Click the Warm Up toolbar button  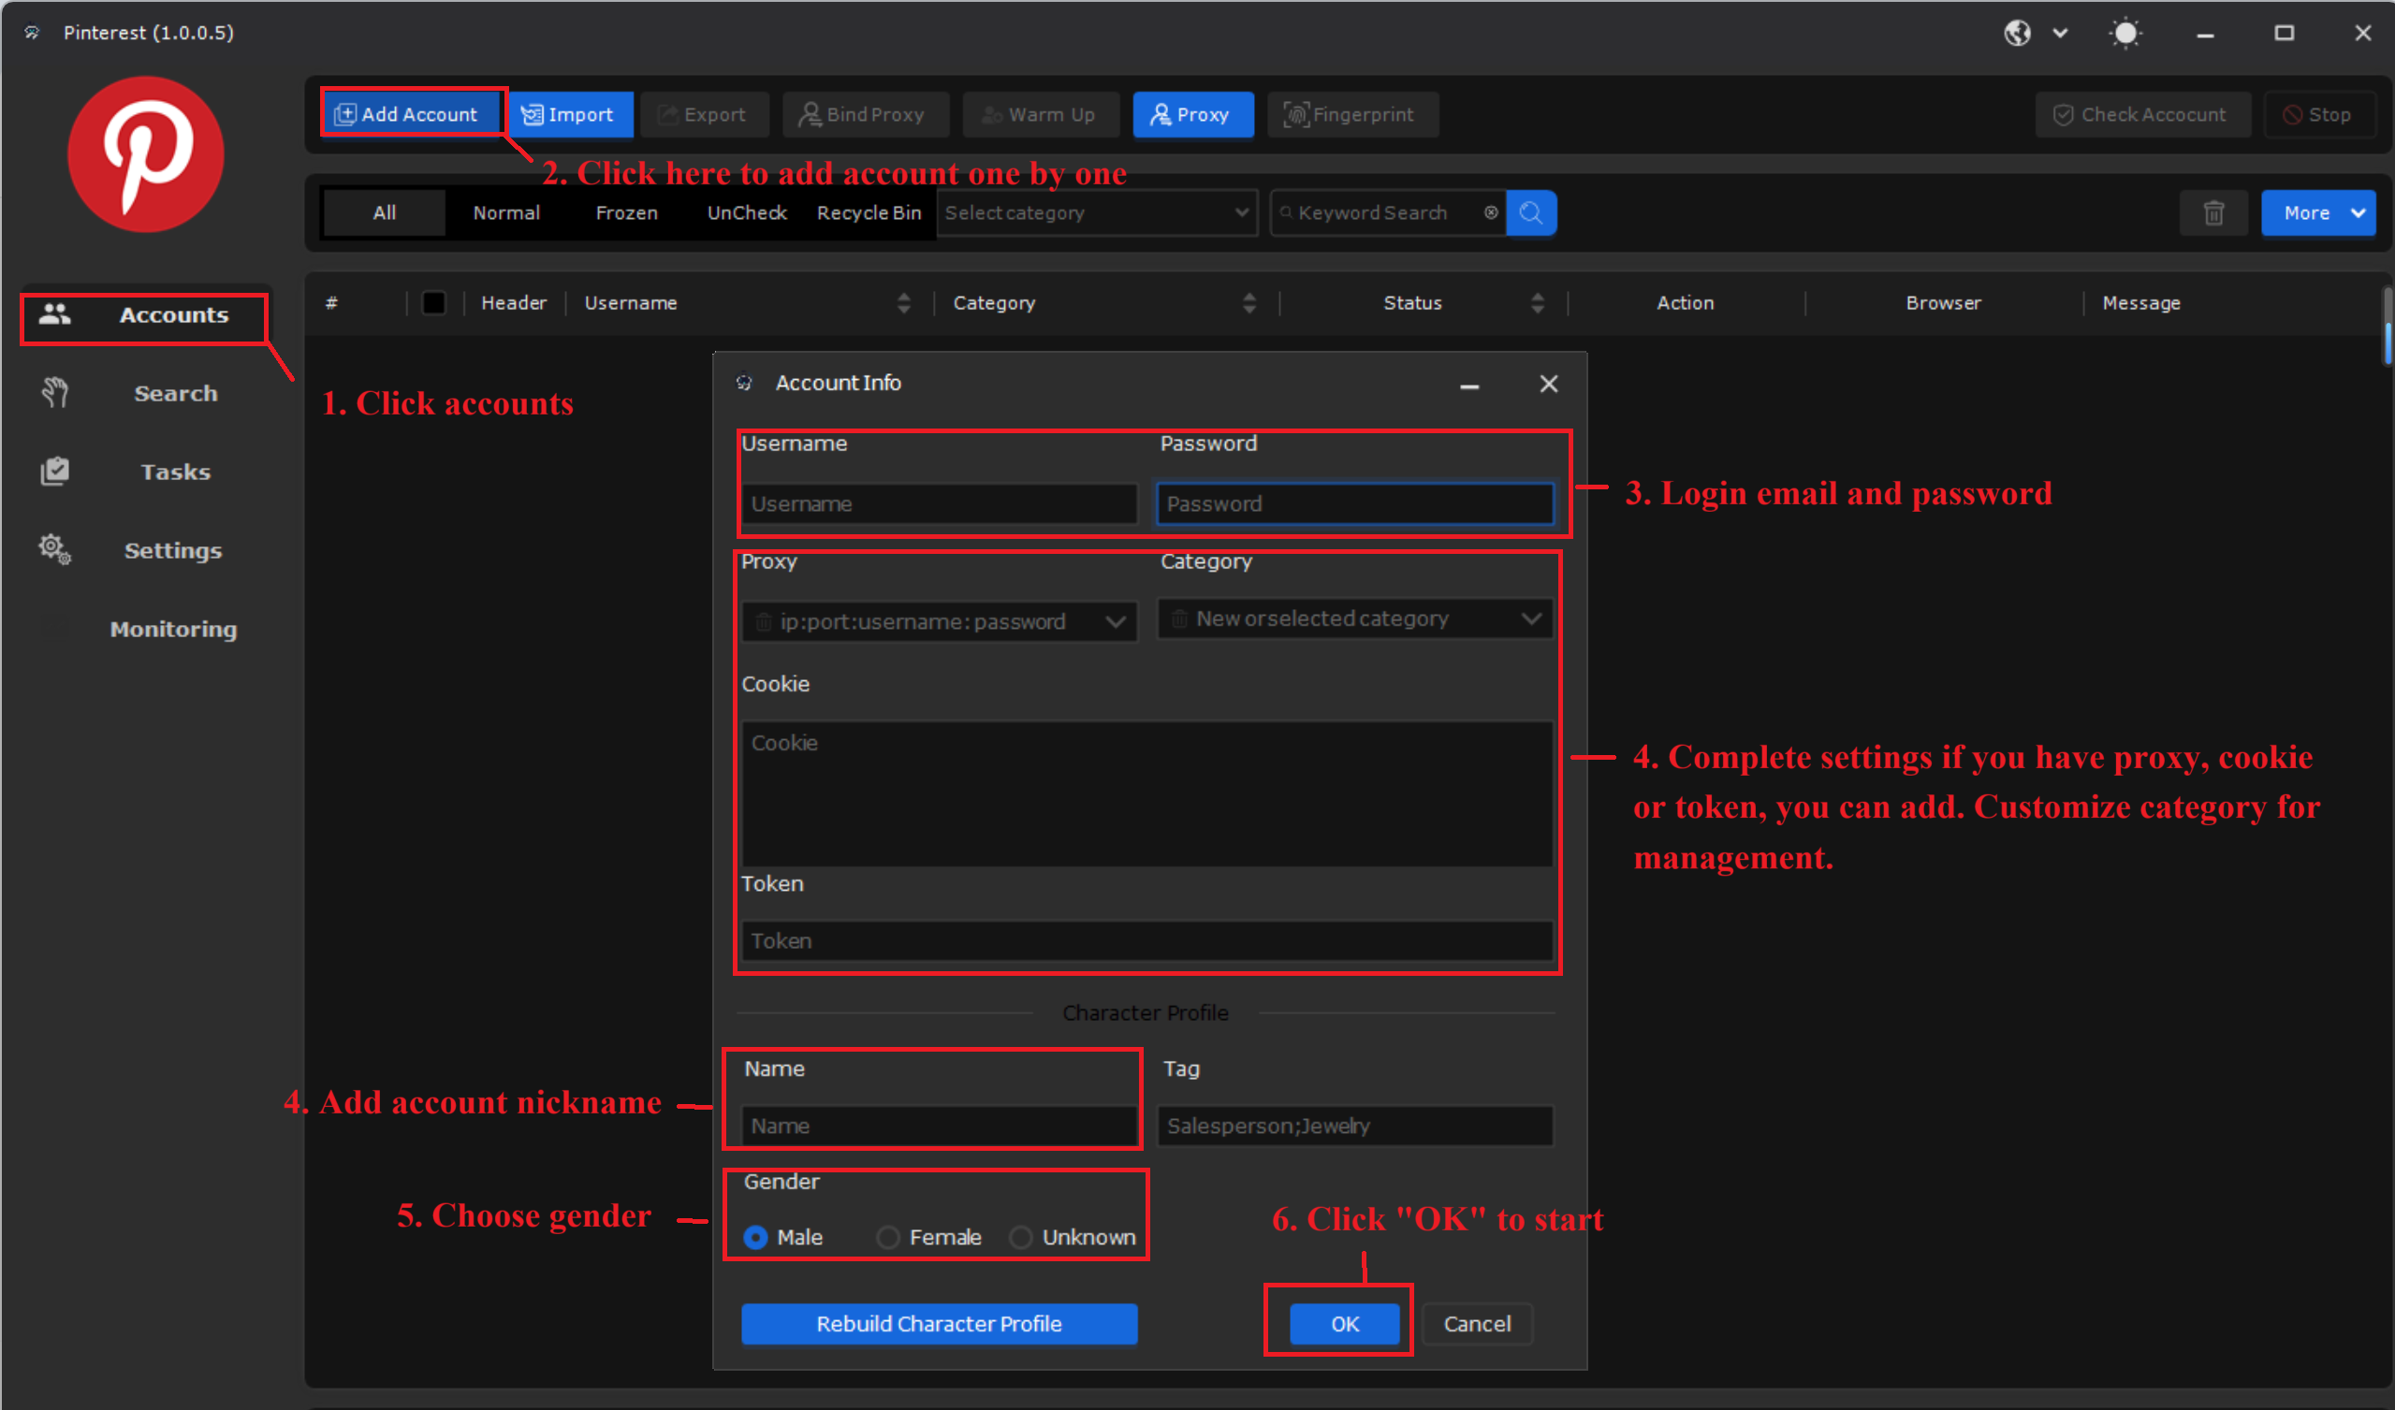(x=1041, y=114)
